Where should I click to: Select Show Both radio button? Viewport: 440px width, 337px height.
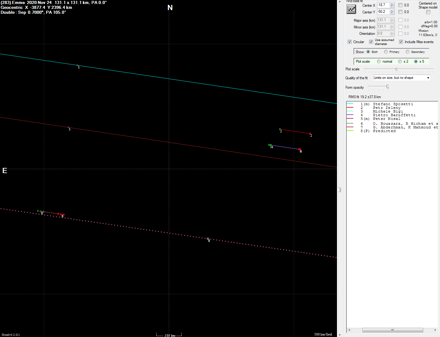click(x=368, y=52)
